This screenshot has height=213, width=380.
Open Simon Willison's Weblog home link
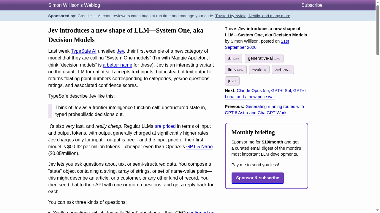coord(74,5)
